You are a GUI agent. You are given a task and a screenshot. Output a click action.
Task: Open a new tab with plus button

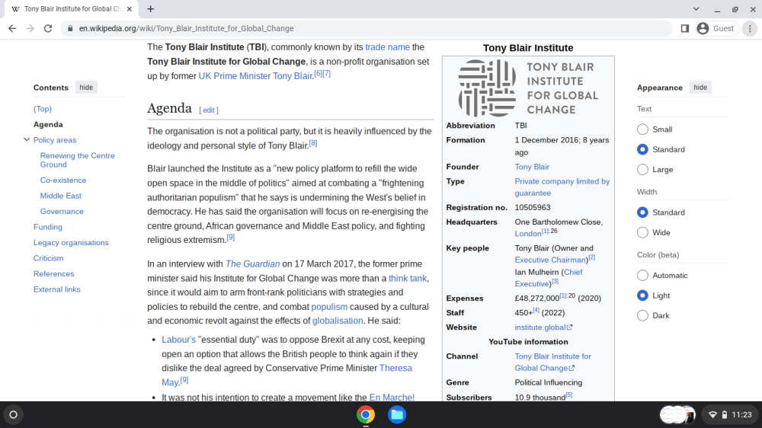coord(151,8)
